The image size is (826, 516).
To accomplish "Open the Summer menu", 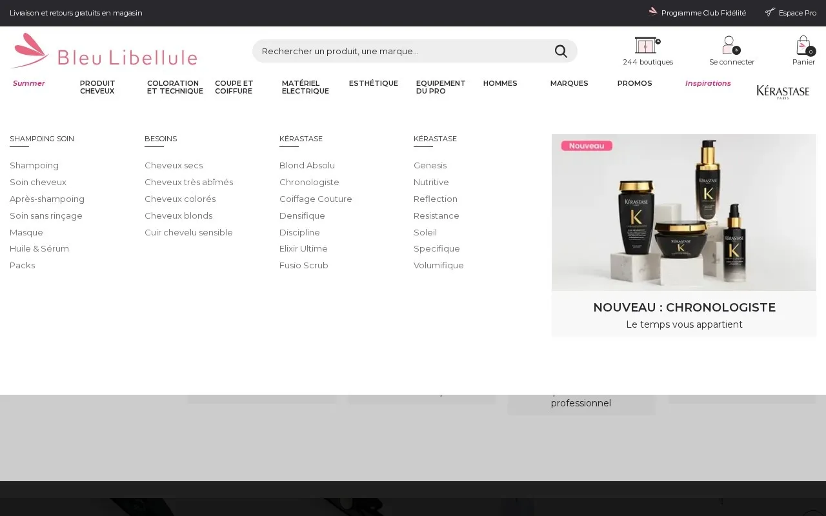I will [x=29, y=83].
